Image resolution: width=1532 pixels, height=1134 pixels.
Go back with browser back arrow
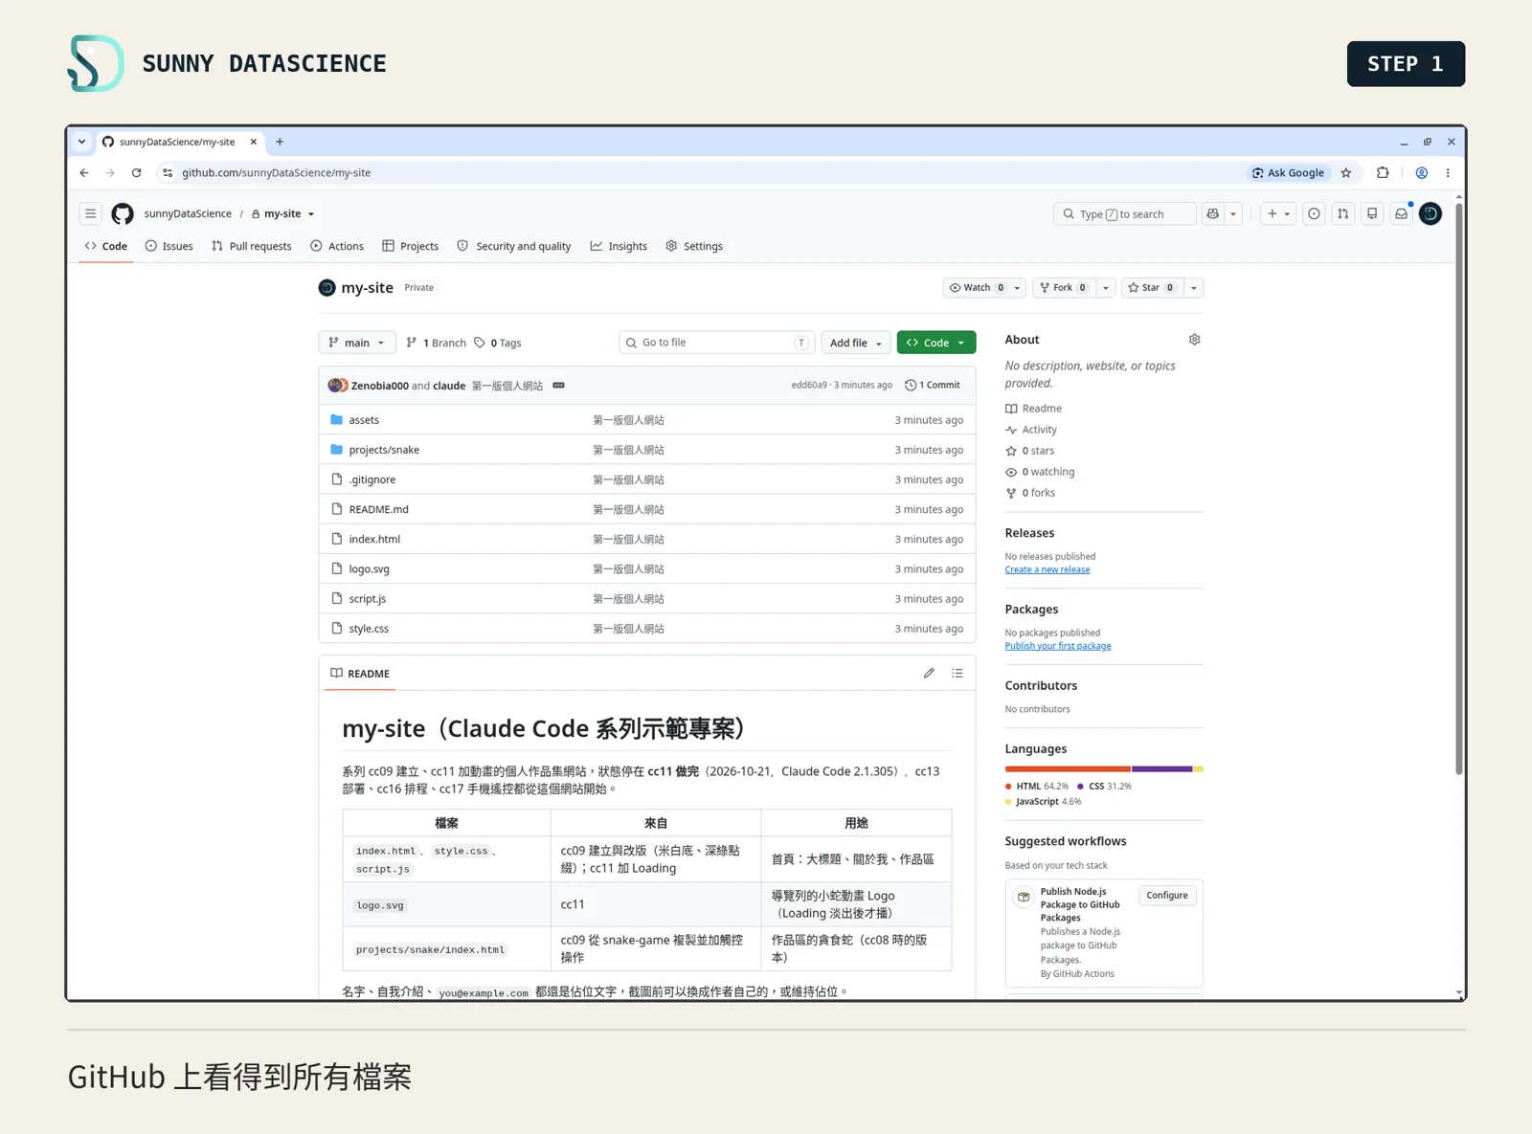84,173
